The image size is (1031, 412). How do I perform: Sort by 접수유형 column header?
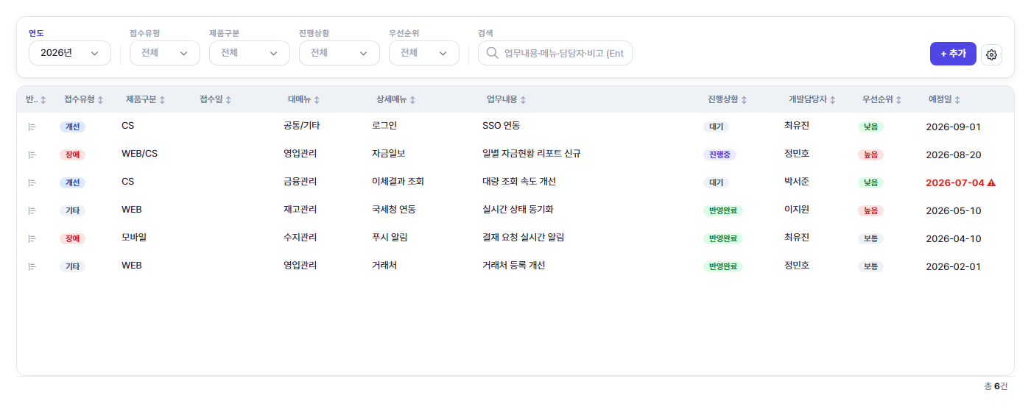[x=83, y=99]
